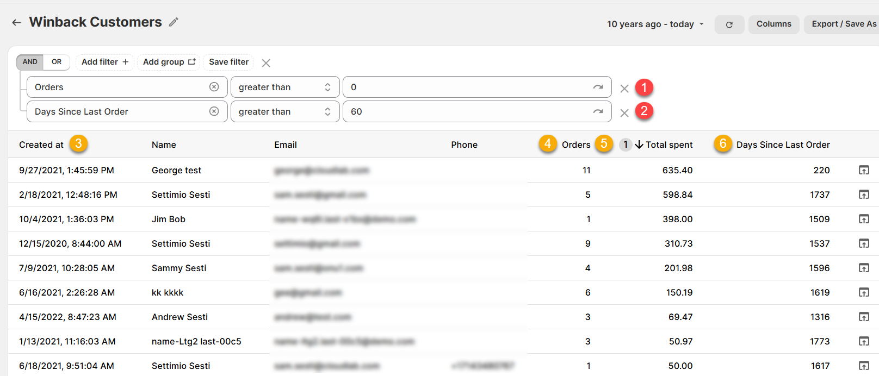Remove the Days Since Last Order filter row
The height and width of the screenshot is (376, 879).
pos(624,113)
